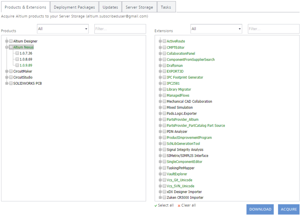Screen dimensions: 301x216
Task: Check the Draftsman extension
Action: 164,65
